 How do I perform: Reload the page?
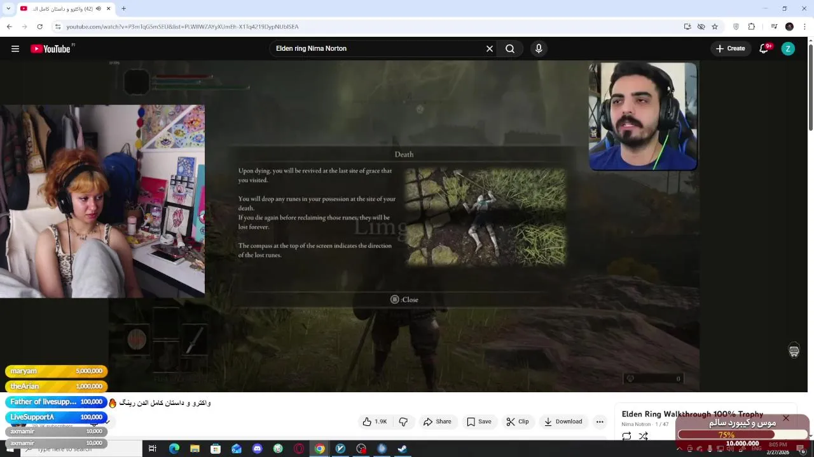coord(39,27)
